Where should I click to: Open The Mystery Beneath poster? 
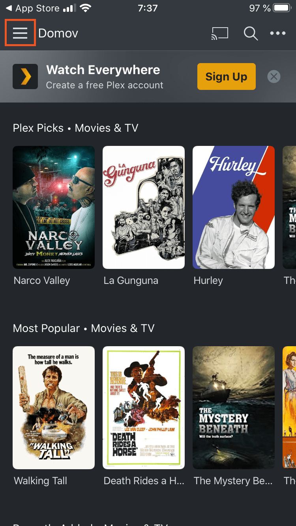[x=234, y=408]
